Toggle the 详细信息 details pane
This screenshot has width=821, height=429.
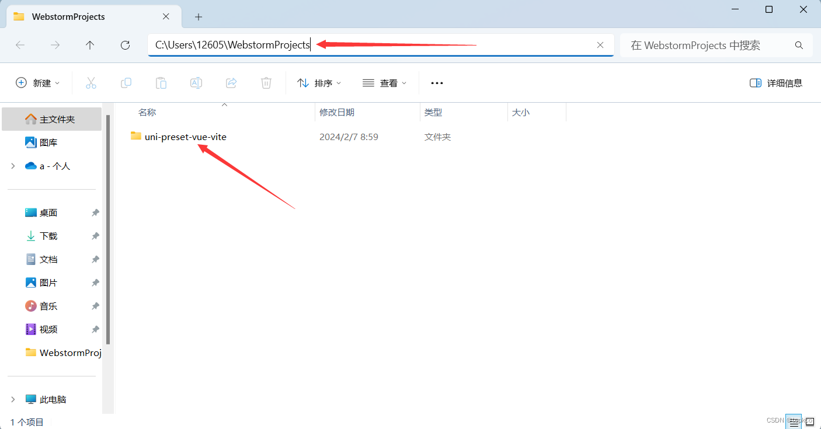tap(776, 83)
